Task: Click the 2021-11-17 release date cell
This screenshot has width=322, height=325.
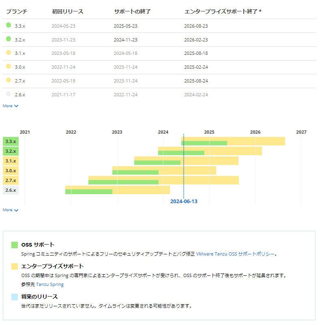Action: (x=63, y=95)
